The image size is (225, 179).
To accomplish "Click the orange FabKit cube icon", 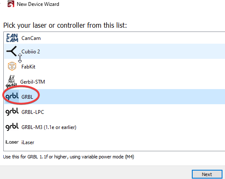I will tap(12, 66).
